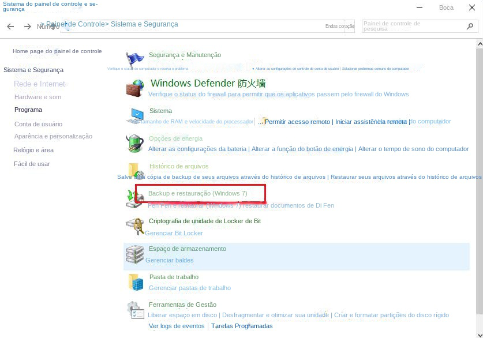This screenshot has width=483, height=338.
Task: Open the Segurança e Manutenção flag icon
Action: click(x=135, y=58)
